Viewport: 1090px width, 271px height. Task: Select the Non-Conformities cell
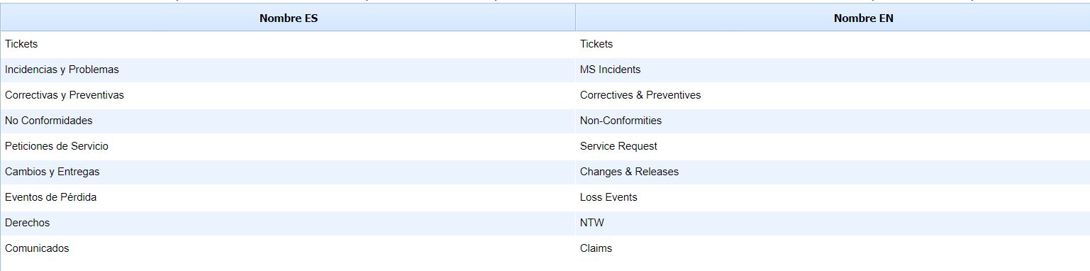[x=833, y=121]
